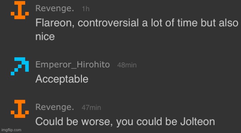Image resolution: width=241 pixels, height=133 pixels.
Task: Click the "1h" timestamp
Action: (86, 9)
